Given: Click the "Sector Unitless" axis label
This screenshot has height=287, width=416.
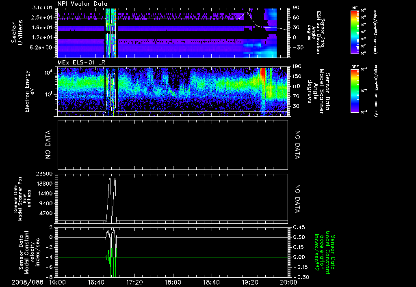Looking at the screenshot, I should tap(17, 32).
